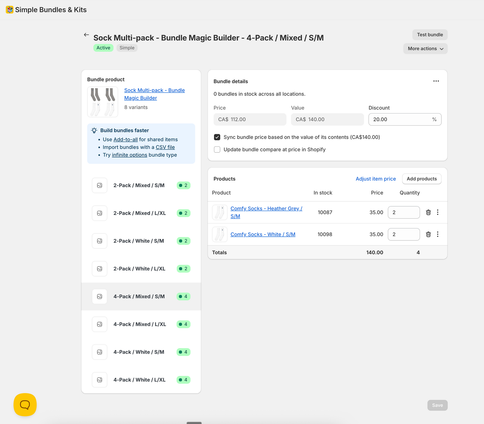
Task: Click the Discount percentage input field
Action: (x=405, y=120)
